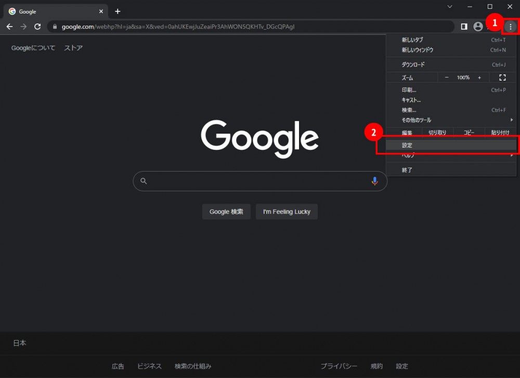
Task: Maximize the Chrome window
Action: tap(490, 7)
